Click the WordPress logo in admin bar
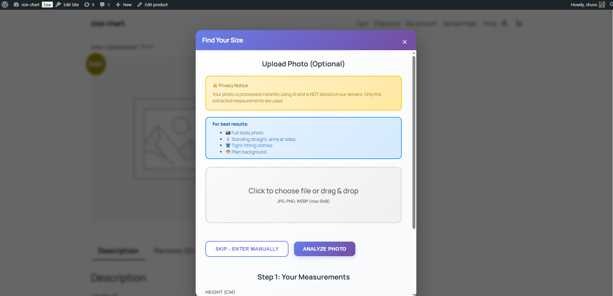613x296 pixels. (5, 5)
